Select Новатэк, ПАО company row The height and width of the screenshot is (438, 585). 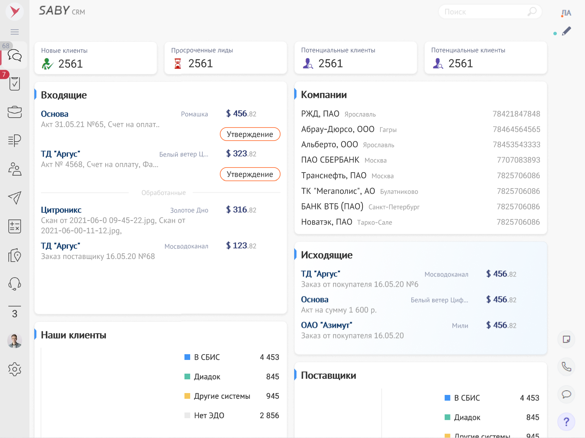click(x=421, y=222)
